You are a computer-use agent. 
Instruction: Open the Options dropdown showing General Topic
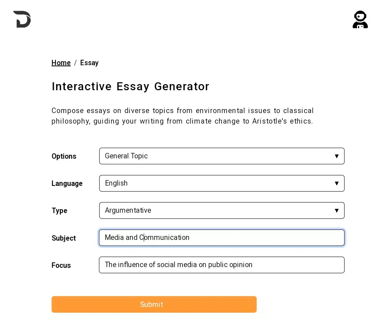222,156
